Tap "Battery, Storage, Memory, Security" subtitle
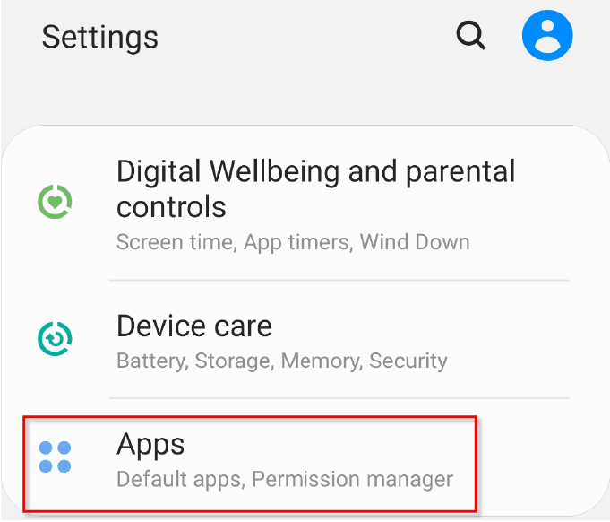 281,361
